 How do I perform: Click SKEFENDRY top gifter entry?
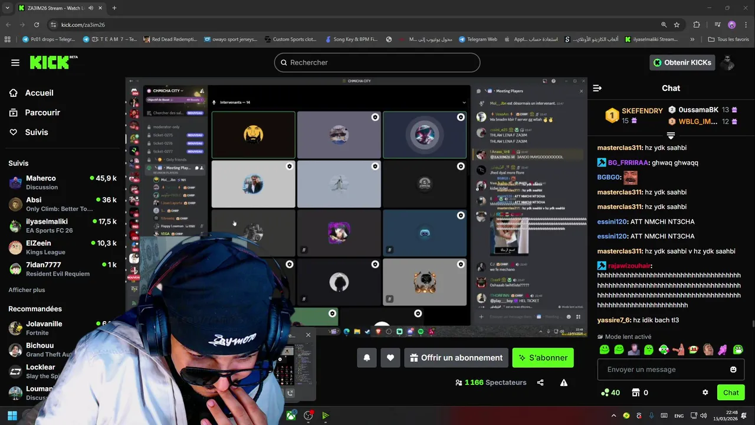pyautogui.click(x=634, y=115)
